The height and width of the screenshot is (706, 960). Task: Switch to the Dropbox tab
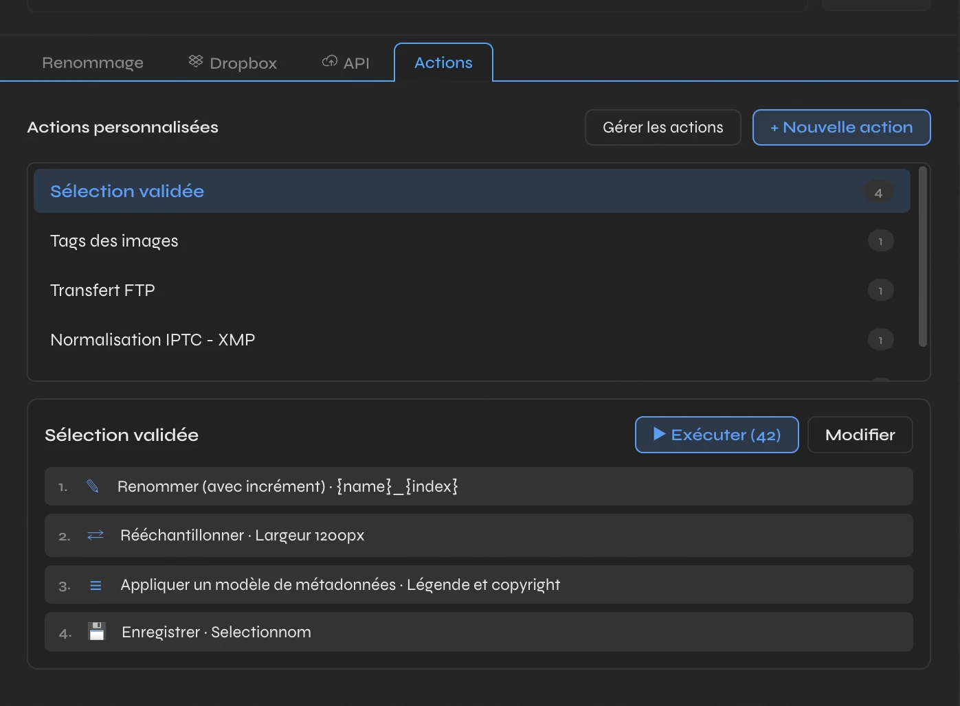click(233, 62)
